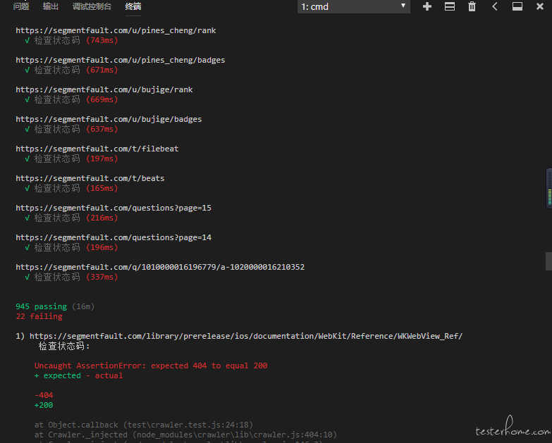
Task: Open the questions?page=15 URL
Action: point(114,208)
